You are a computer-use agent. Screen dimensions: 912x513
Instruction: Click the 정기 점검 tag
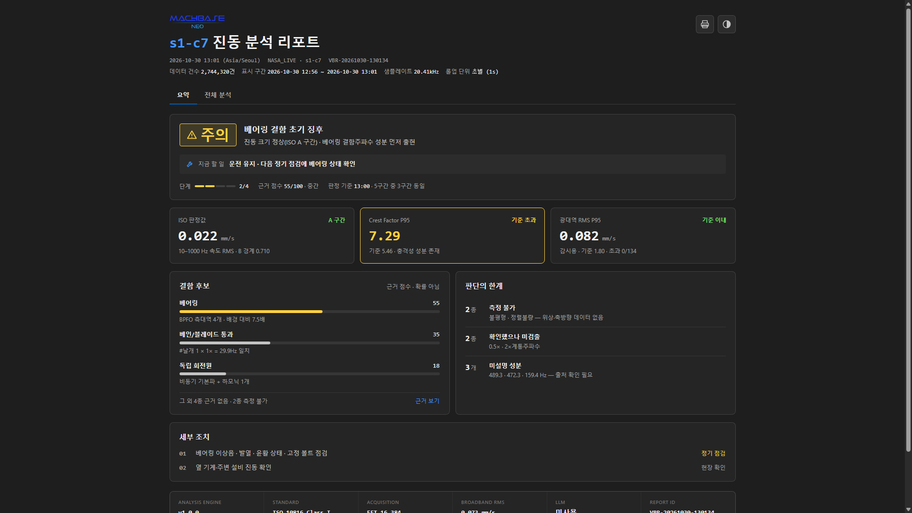pos(713,453)
